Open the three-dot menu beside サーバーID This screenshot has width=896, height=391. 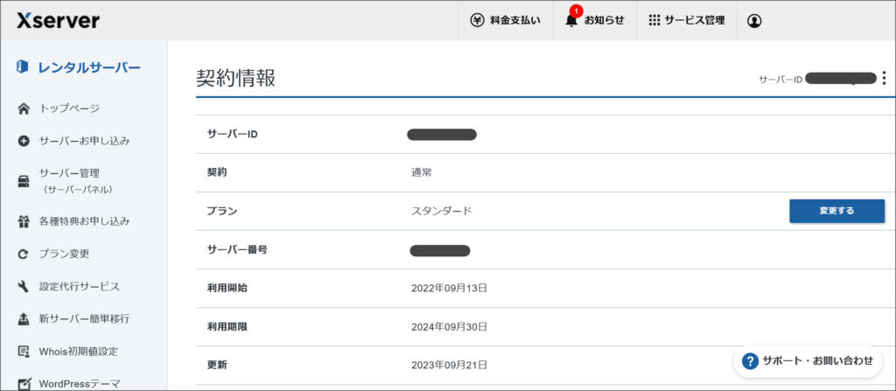[x=884, y=79]
